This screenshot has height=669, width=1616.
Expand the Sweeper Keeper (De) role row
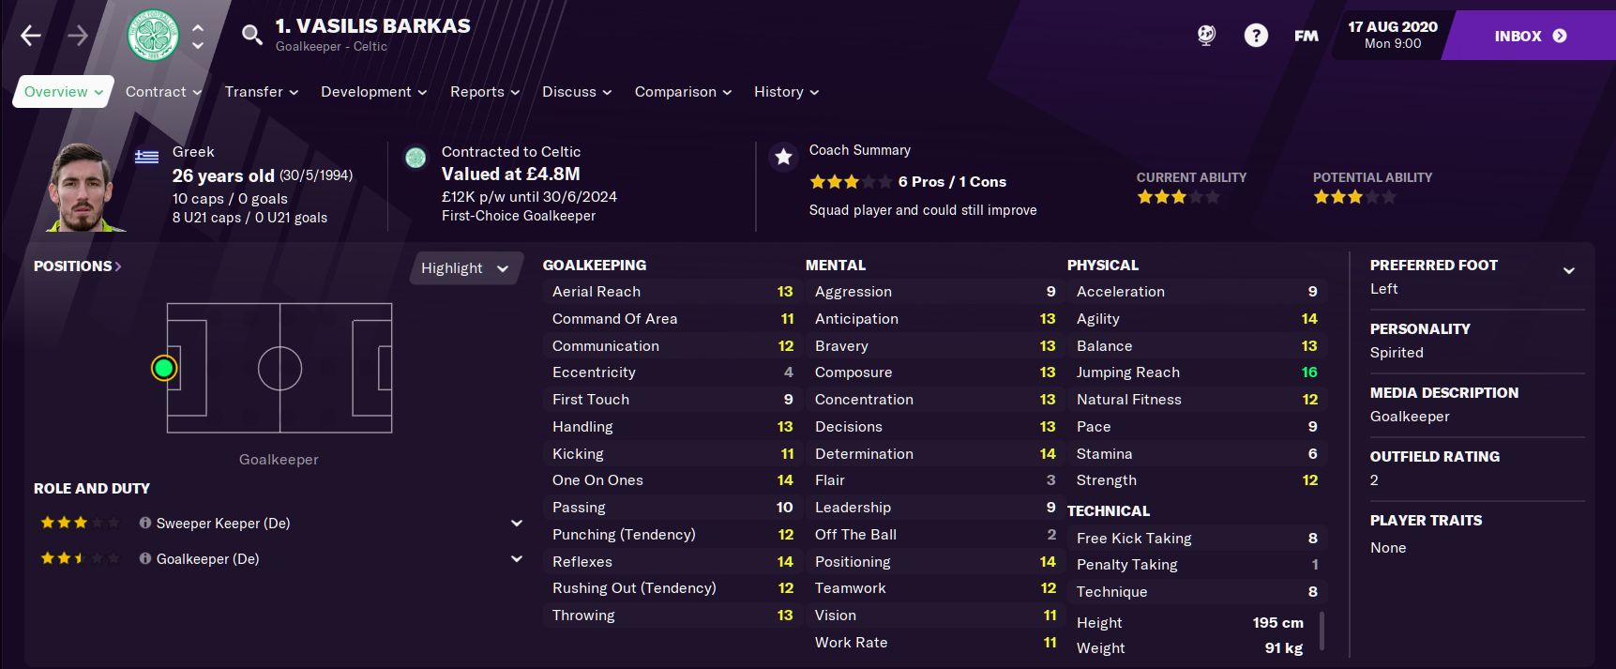point(516,524)
